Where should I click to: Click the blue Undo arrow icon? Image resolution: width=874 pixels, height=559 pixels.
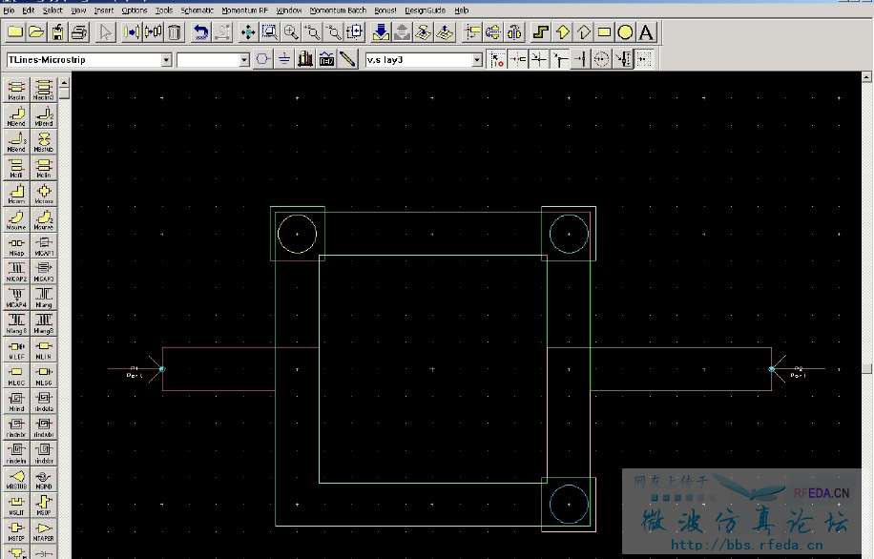click(x=200, y=32)
